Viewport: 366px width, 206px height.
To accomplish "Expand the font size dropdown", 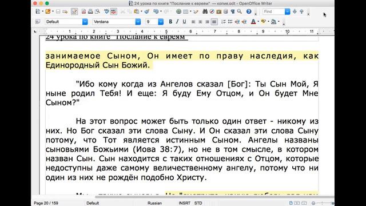I will [x=161, y=22].
